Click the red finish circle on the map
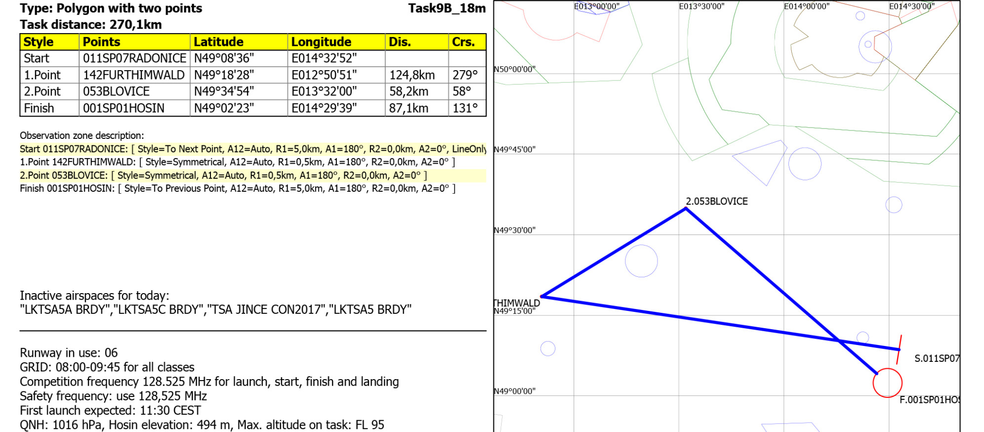The image size is (984, 432). click(x=887, y=383)
